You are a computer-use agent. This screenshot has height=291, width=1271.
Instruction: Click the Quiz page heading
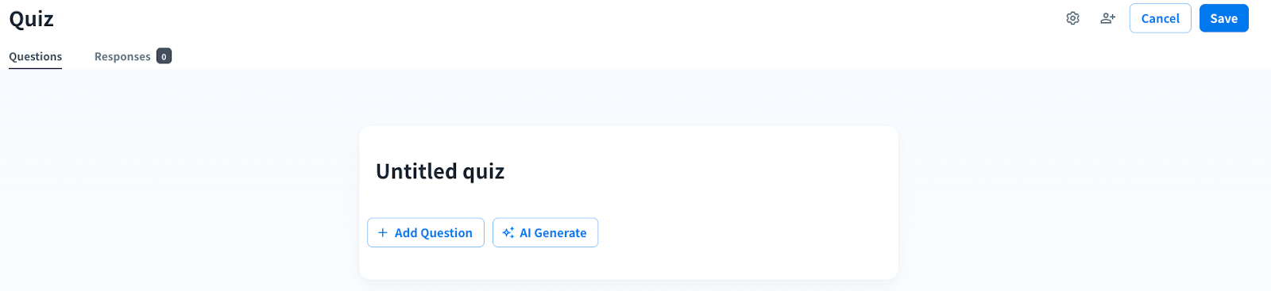pos(32,19)
